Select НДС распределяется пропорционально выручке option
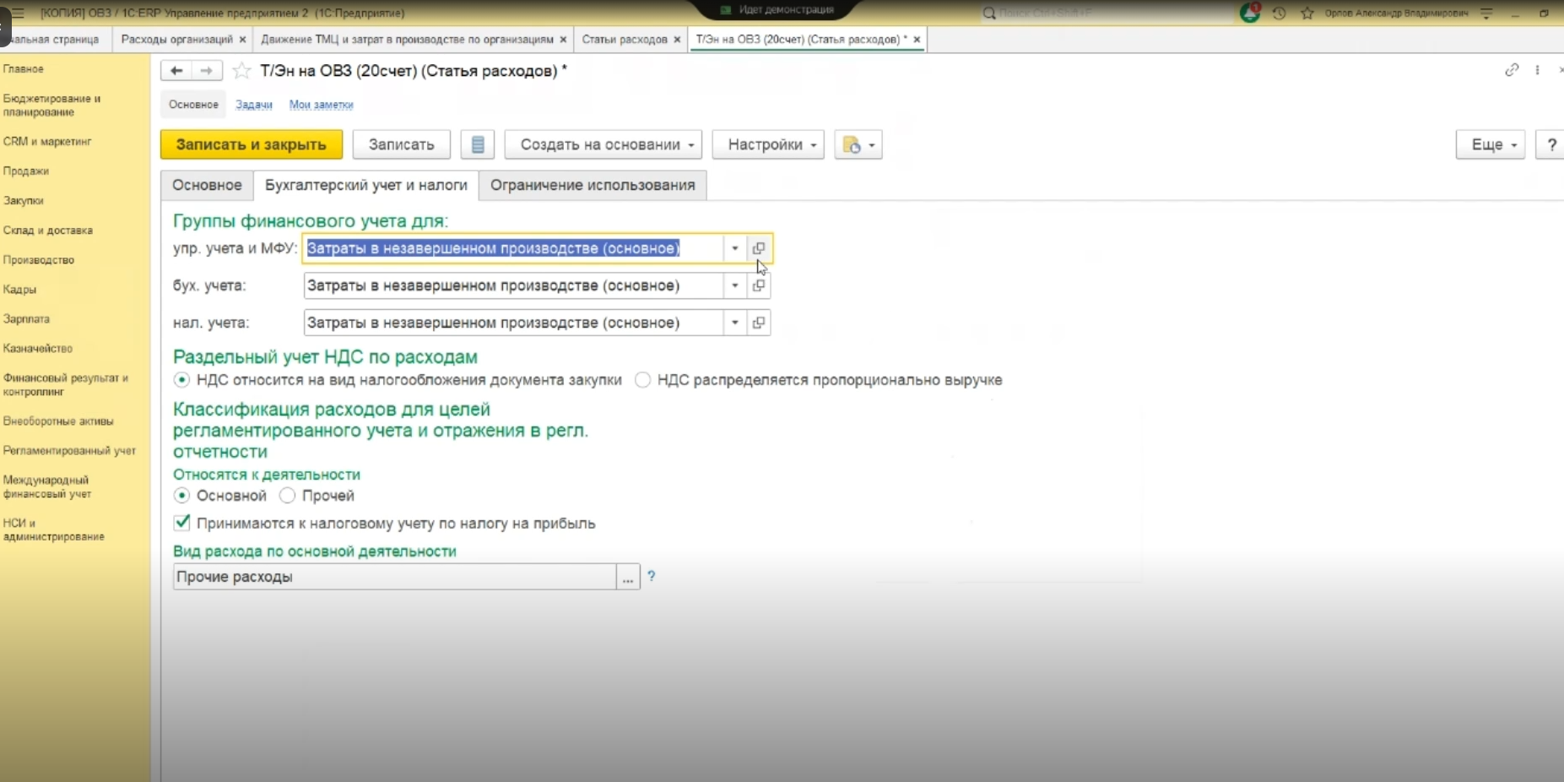1564x782 pixels. pyautogui.click(x=643, y=380)
